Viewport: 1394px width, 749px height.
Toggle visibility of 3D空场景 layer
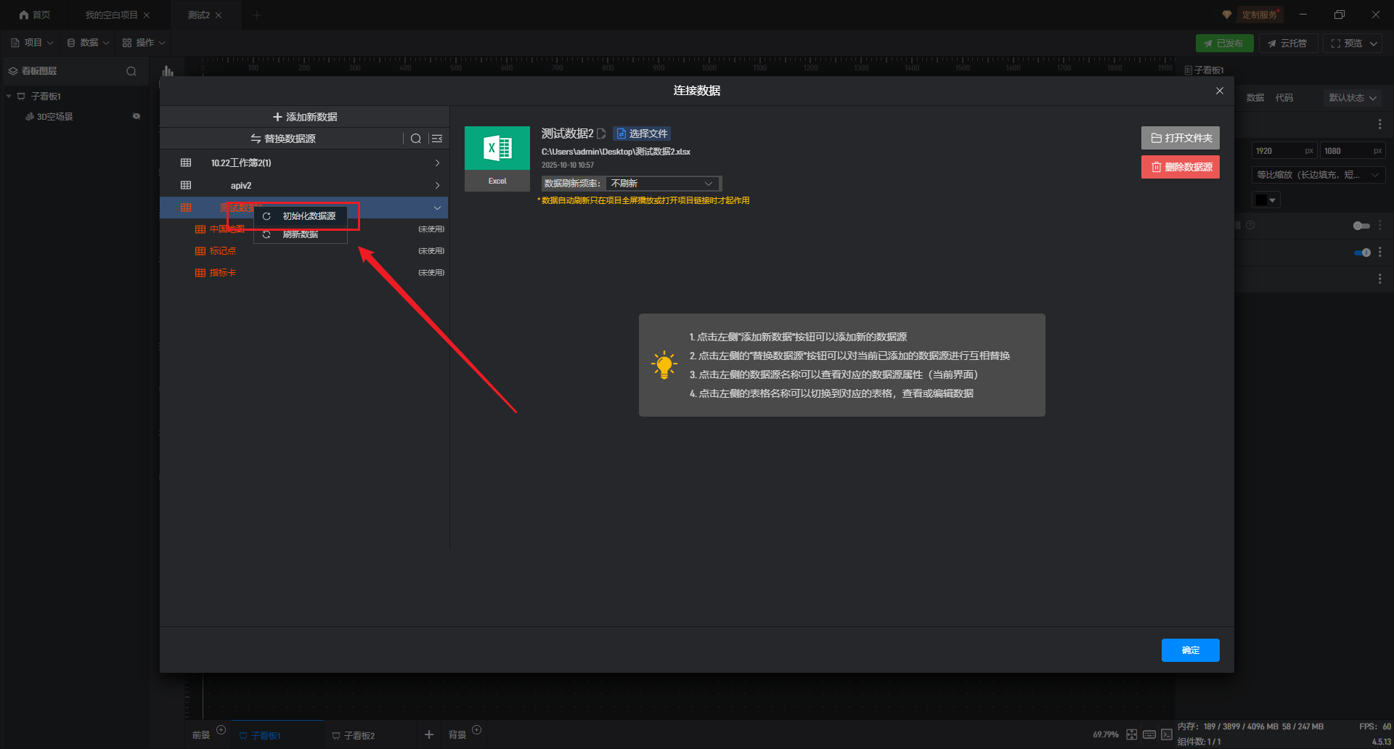click(x=136, y=117)
